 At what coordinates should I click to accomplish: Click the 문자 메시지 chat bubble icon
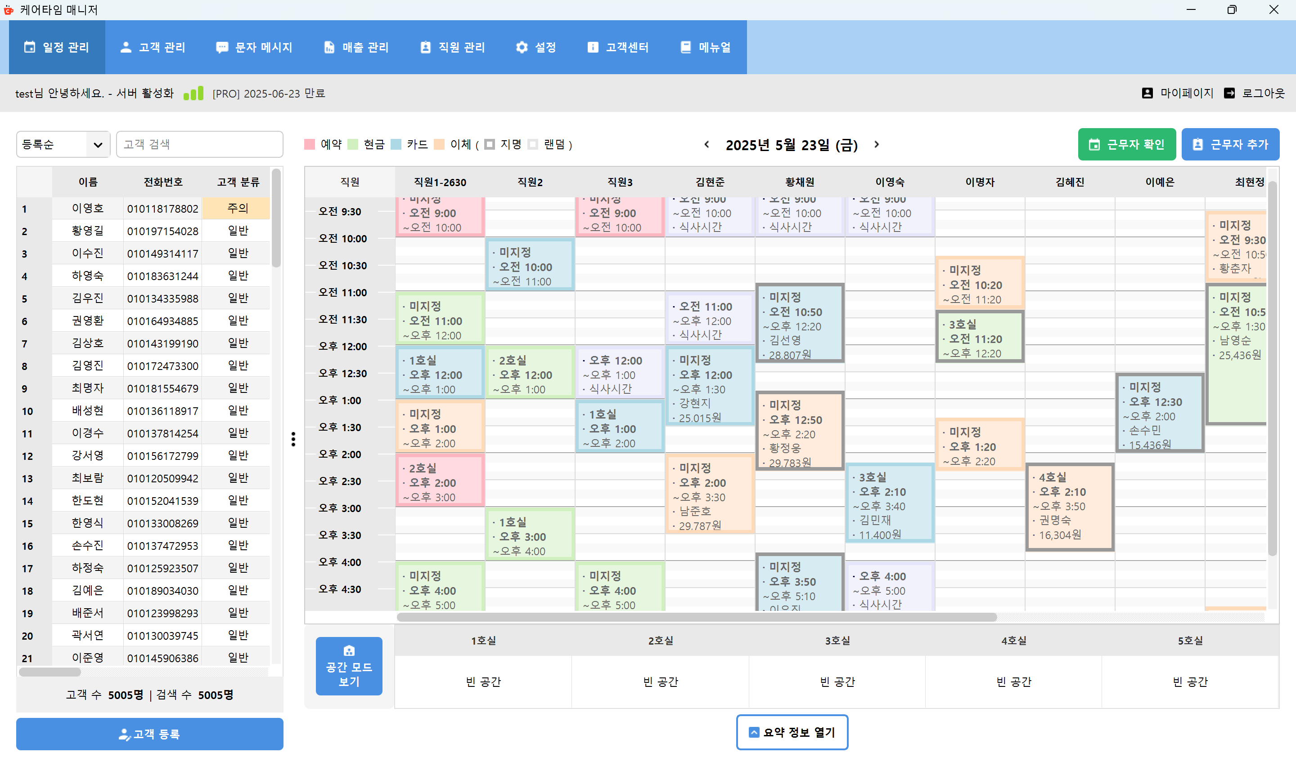(222, 47)
